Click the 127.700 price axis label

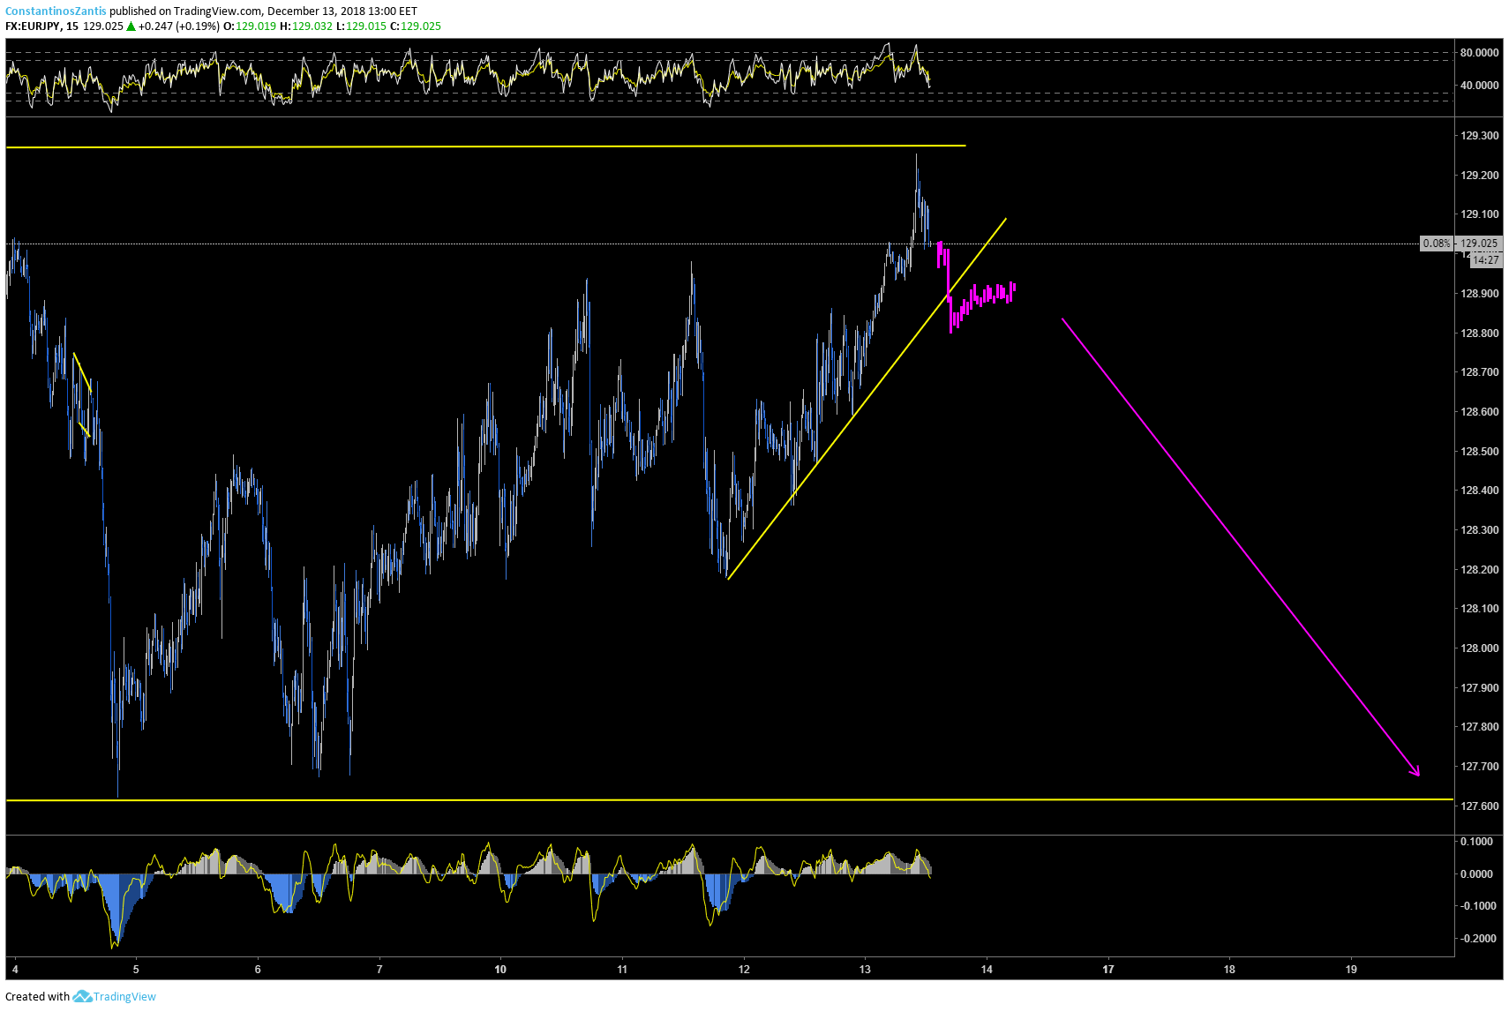(1479, 767)
